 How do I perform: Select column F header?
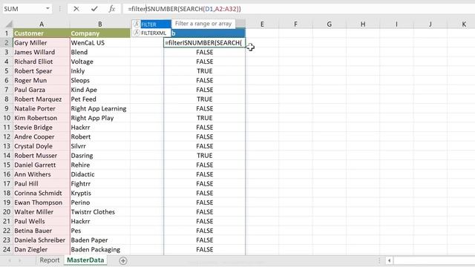pos(295,24)
